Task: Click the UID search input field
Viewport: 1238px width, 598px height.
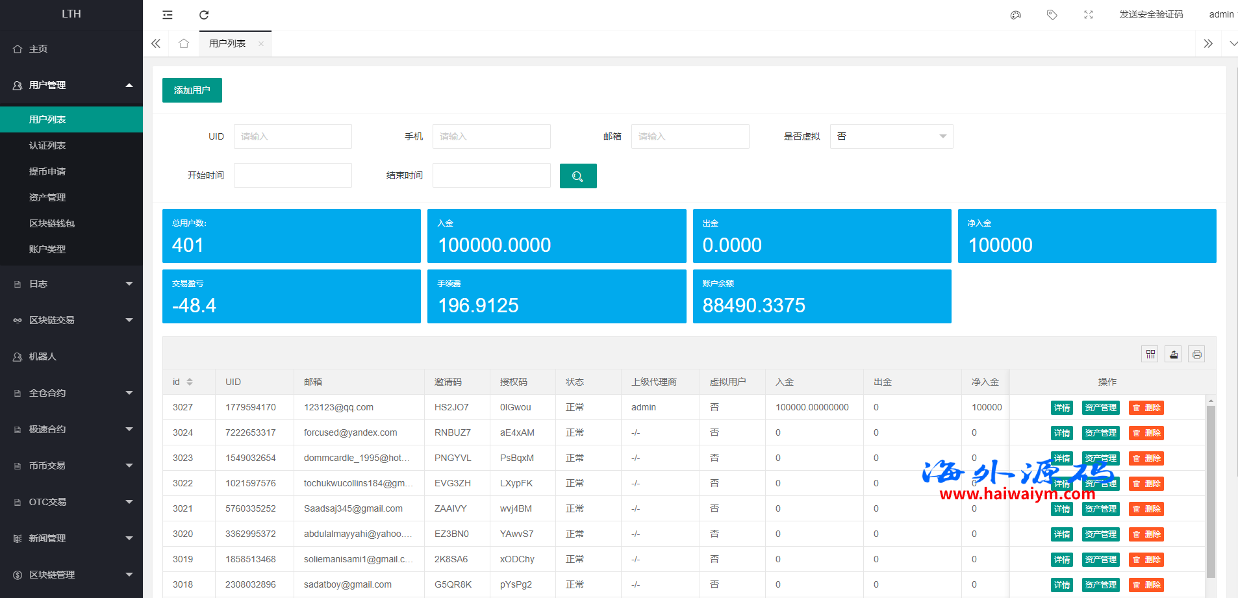Action: [x=292, y=136]
